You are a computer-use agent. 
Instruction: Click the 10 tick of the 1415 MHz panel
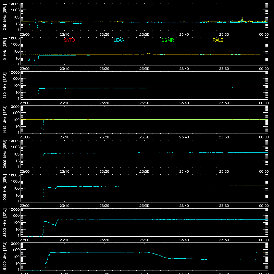pos(17,127)
